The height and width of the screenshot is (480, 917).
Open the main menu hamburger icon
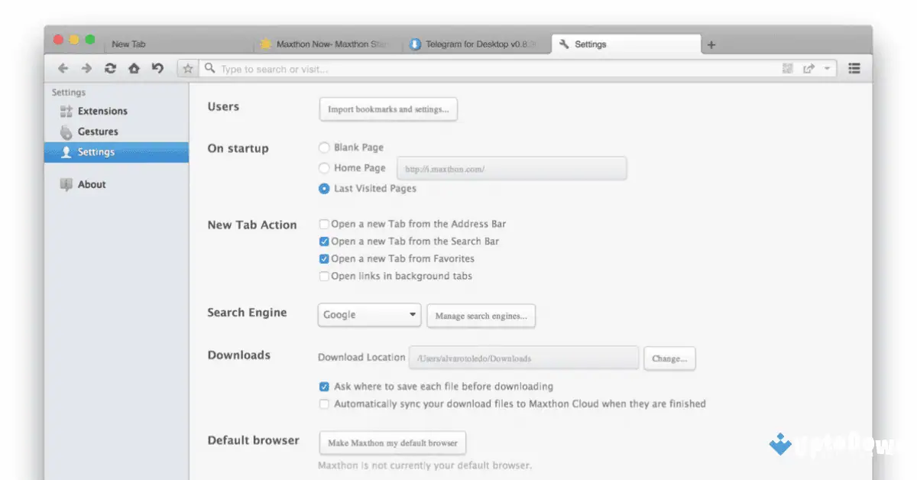click(854, 68)
